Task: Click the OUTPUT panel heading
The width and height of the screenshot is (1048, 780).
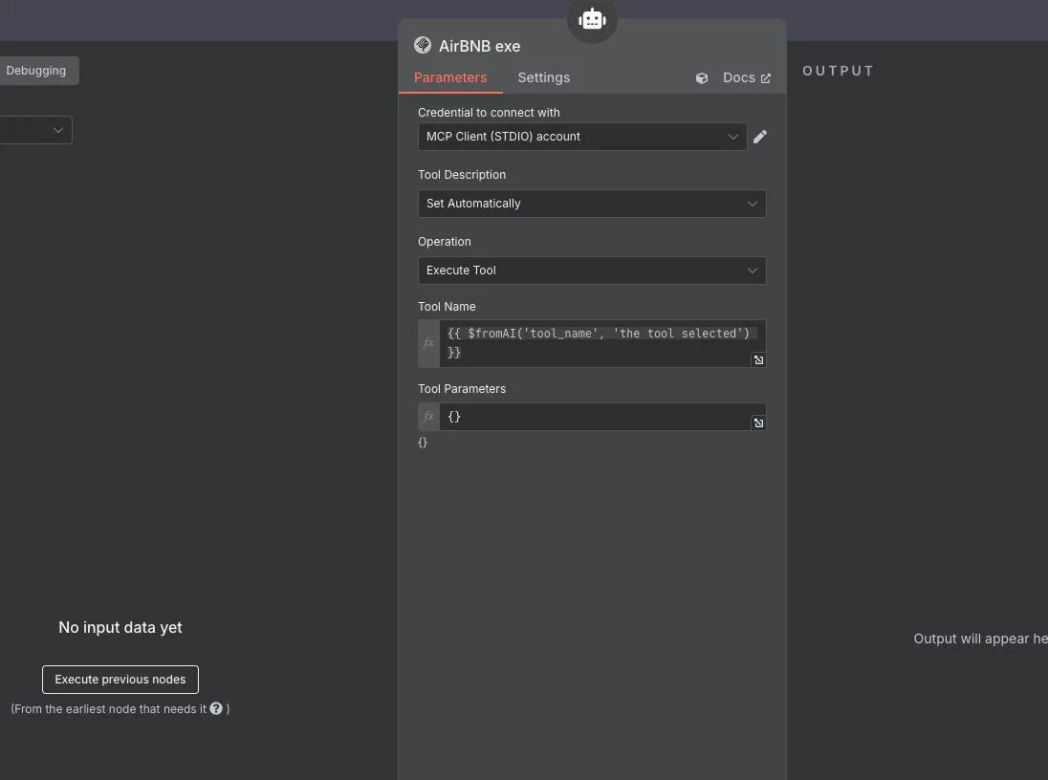Action: [x=839, y=71]
